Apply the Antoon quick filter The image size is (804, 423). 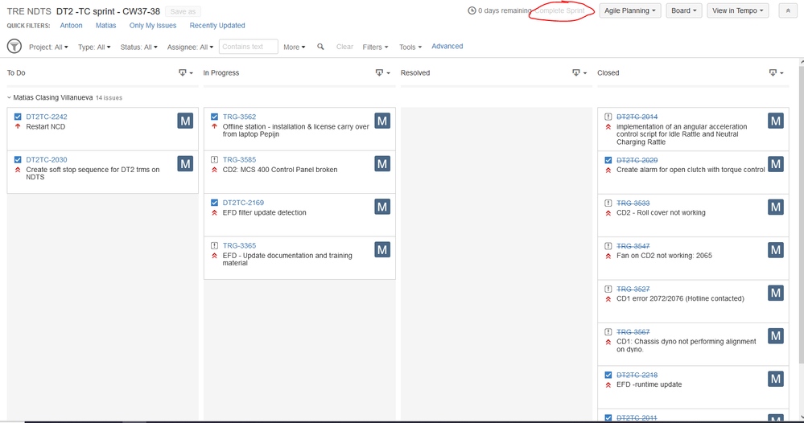pos(72,26)
